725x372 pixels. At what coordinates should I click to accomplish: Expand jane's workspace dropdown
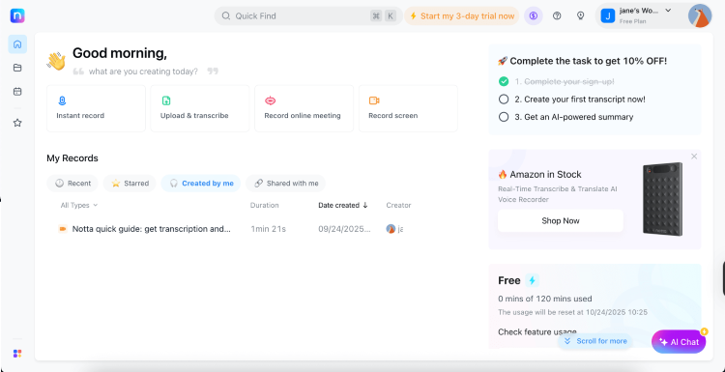tap(668, 11)
